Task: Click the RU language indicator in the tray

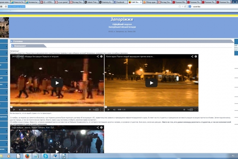Action: [x=233, y=156]
